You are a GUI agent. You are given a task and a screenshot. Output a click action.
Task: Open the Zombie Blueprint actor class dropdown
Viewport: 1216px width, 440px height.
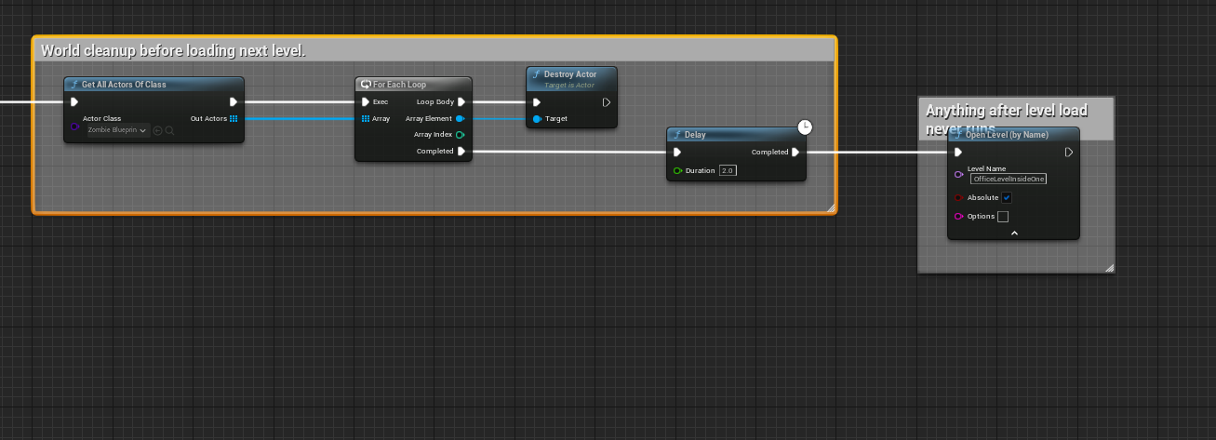(117, 130)
